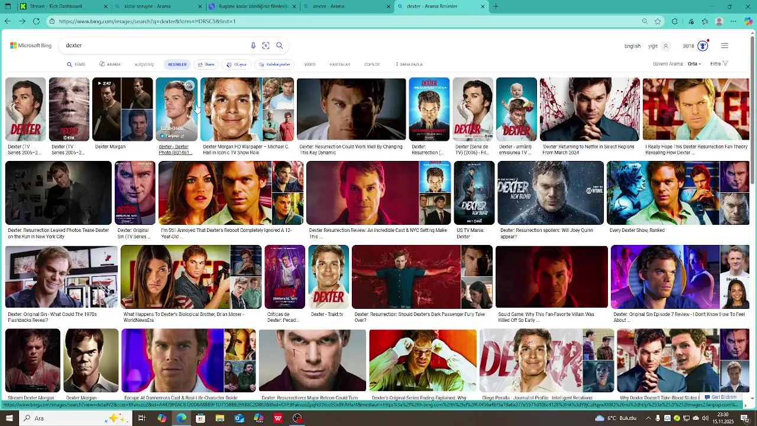757x426 pixels.
Task: Open the tab actions dropdown at top left
Action: [x=7, y=7]
